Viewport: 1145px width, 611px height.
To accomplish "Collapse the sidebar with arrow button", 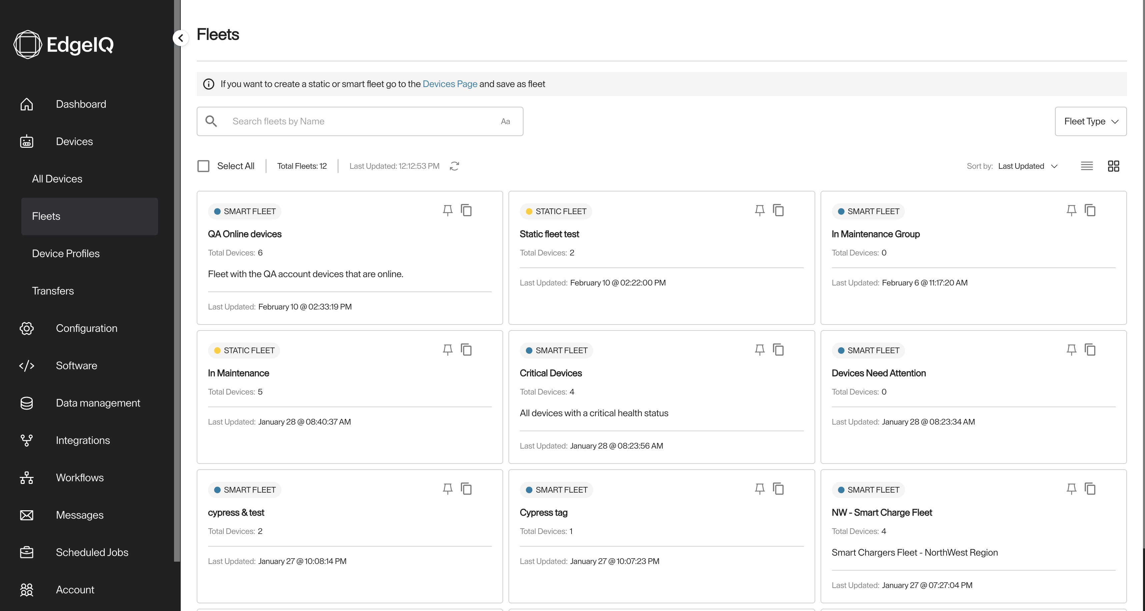I will (180, 38).
